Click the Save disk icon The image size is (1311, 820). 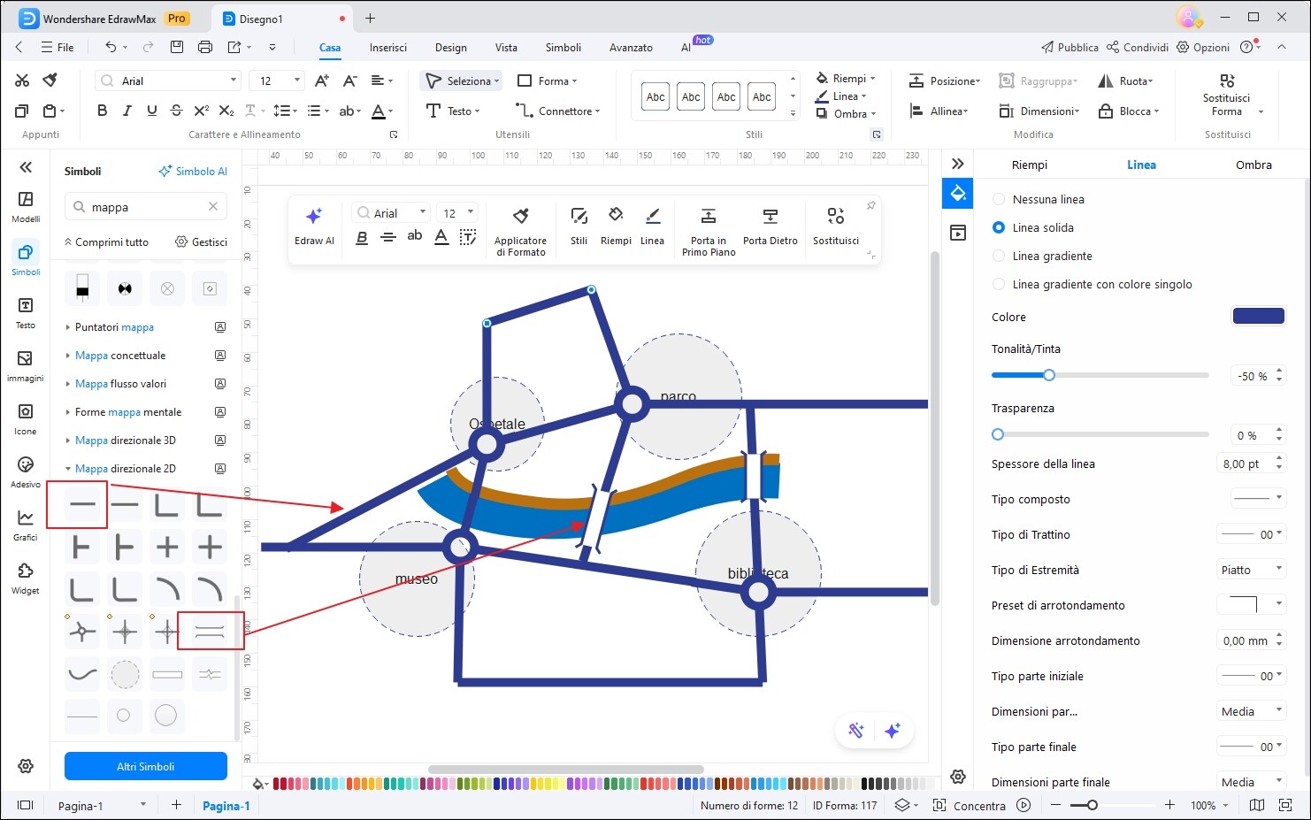(x=177, y=47)
